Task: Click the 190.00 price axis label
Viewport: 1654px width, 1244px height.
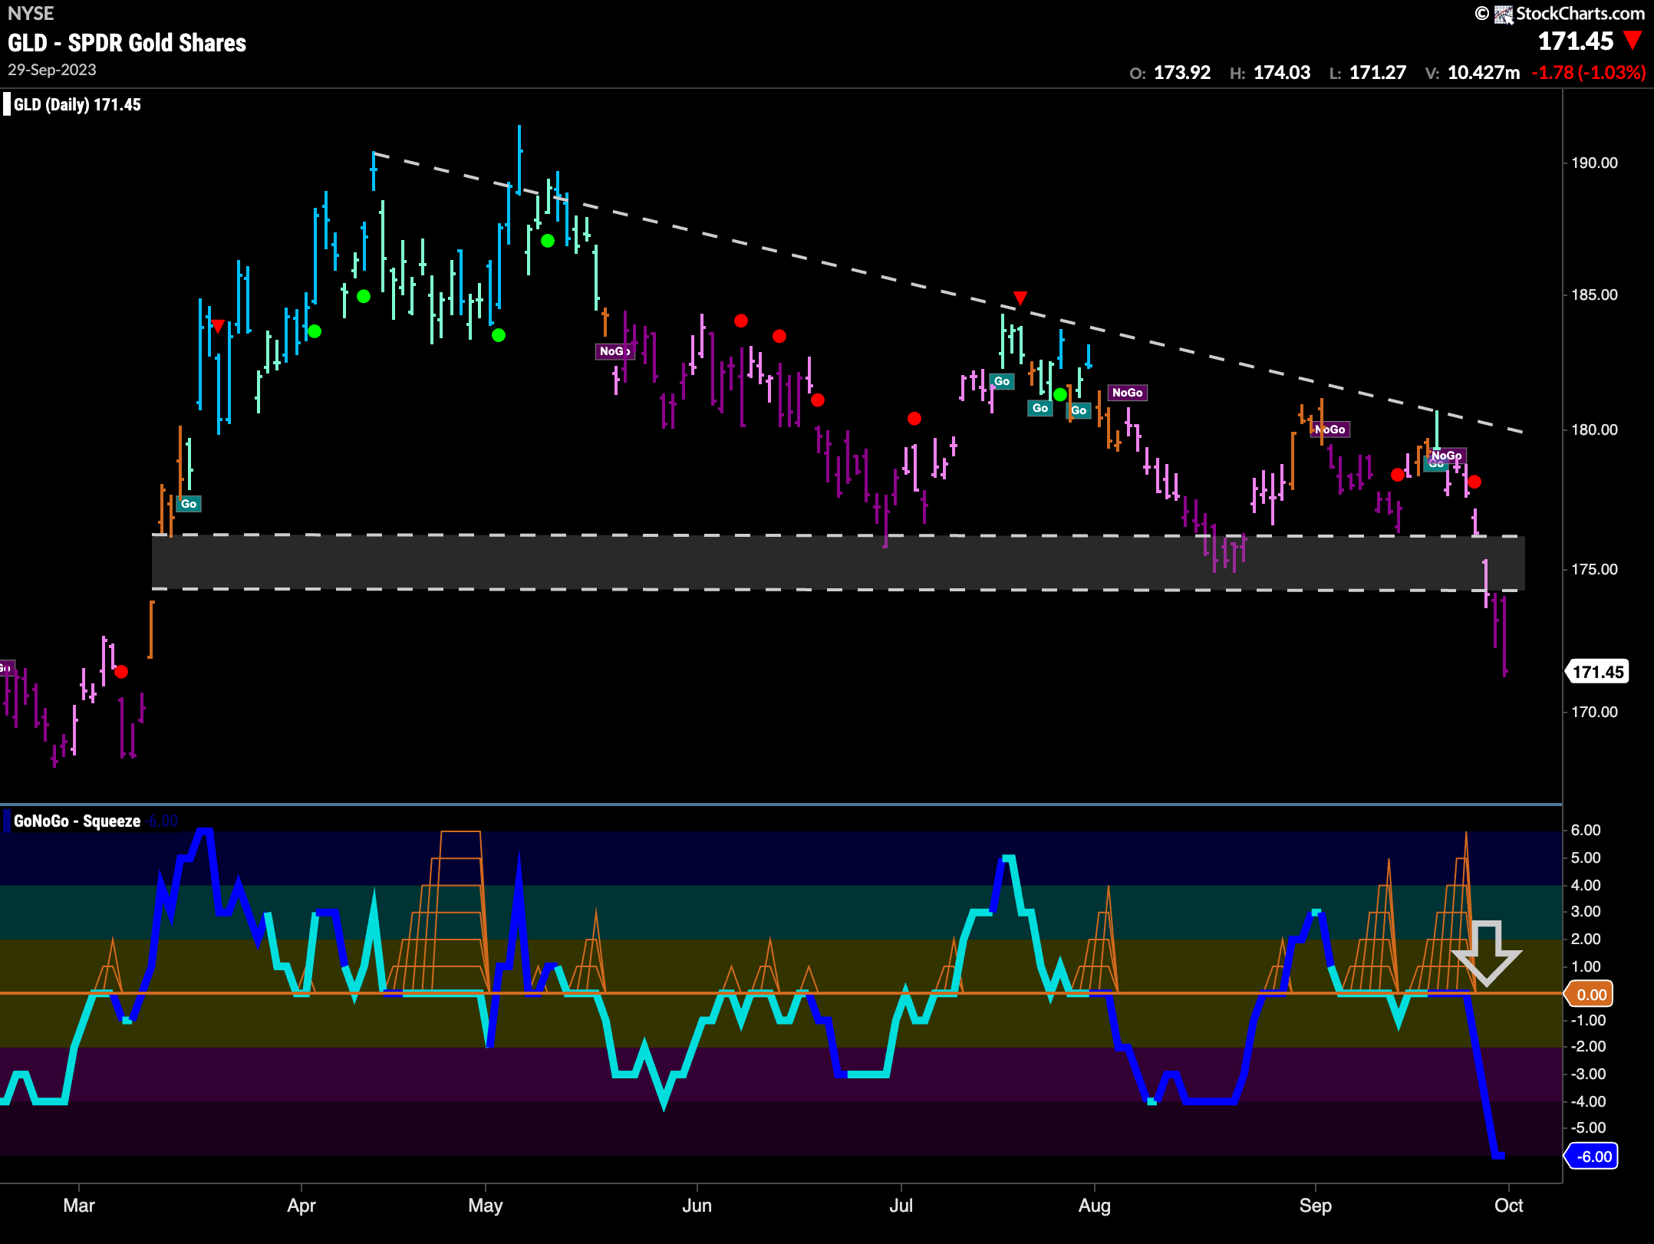Action: tap(1594, 163)
